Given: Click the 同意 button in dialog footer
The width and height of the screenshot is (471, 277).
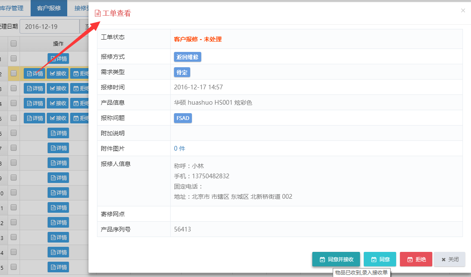Looking at the screenshot, I should tap(380, 259).
